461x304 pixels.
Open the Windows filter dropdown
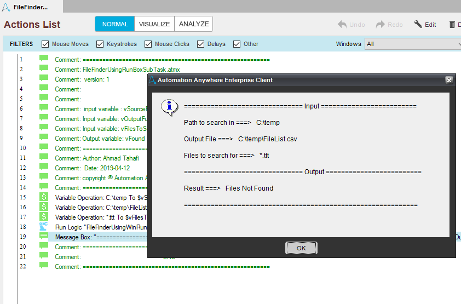[x=413, y=44]
